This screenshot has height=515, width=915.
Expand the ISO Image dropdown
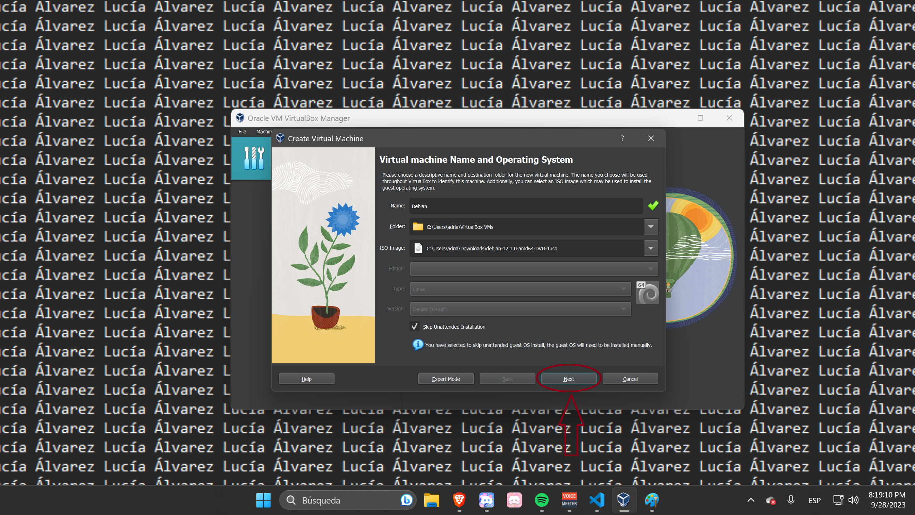[651, 248]
